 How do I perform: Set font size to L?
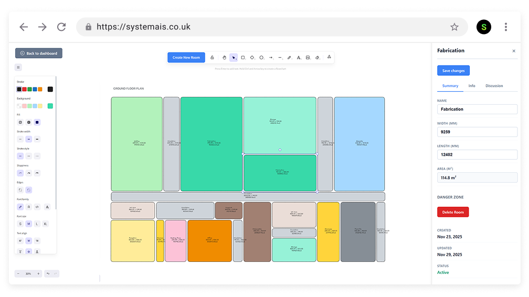[37, 224]
